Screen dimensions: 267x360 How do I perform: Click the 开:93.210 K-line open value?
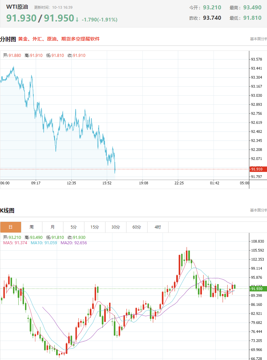(12, 238)
